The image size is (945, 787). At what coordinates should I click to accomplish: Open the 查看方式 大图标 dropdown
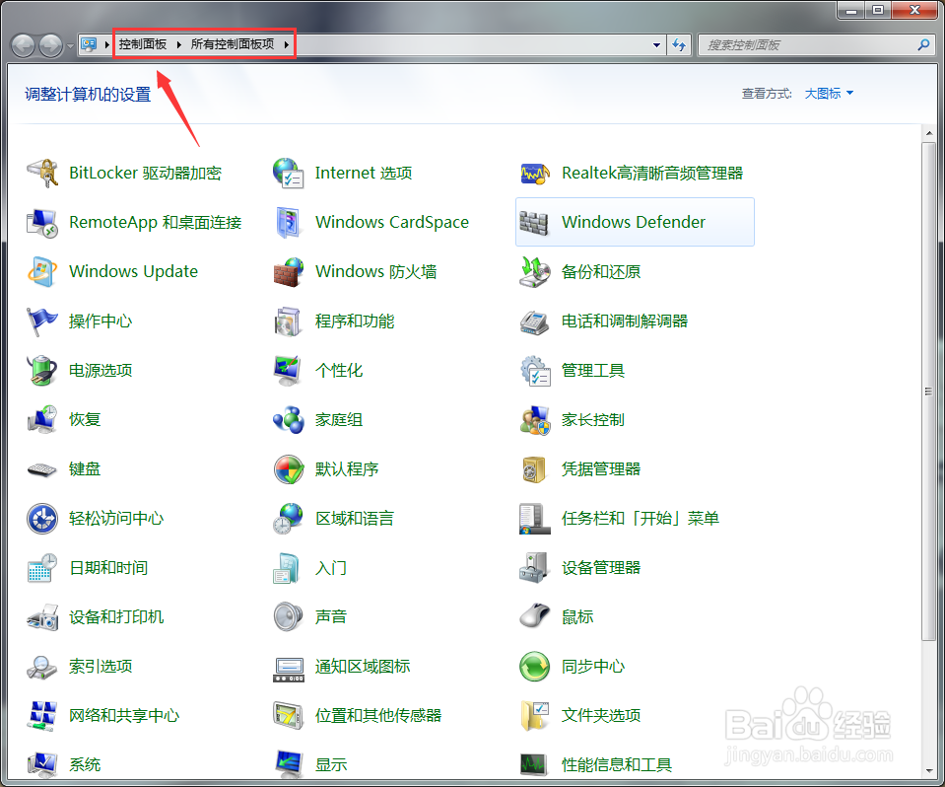click(x=828, y=93)
